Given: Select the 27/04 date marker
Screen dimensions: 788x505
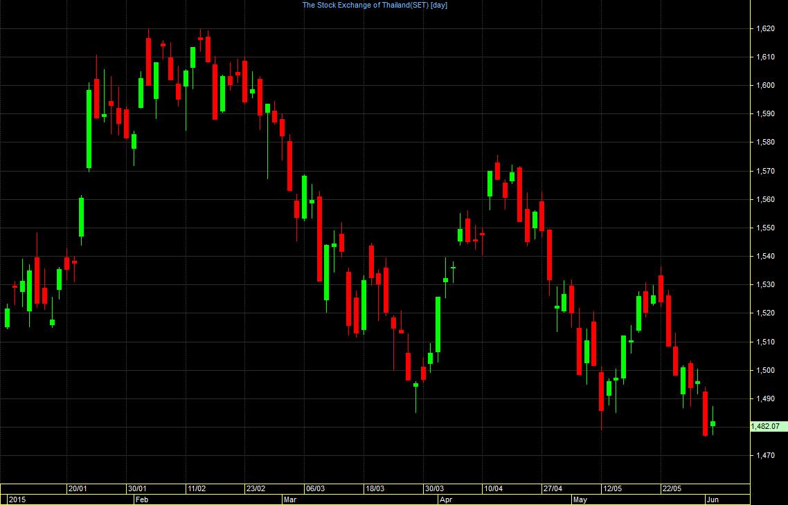Looking at the screenshot, I should [553, 489].
